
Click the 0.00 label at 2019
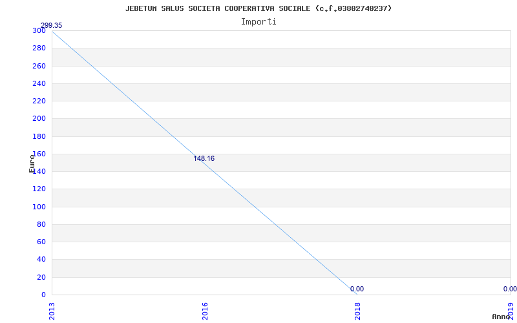[x=510, y=289]
